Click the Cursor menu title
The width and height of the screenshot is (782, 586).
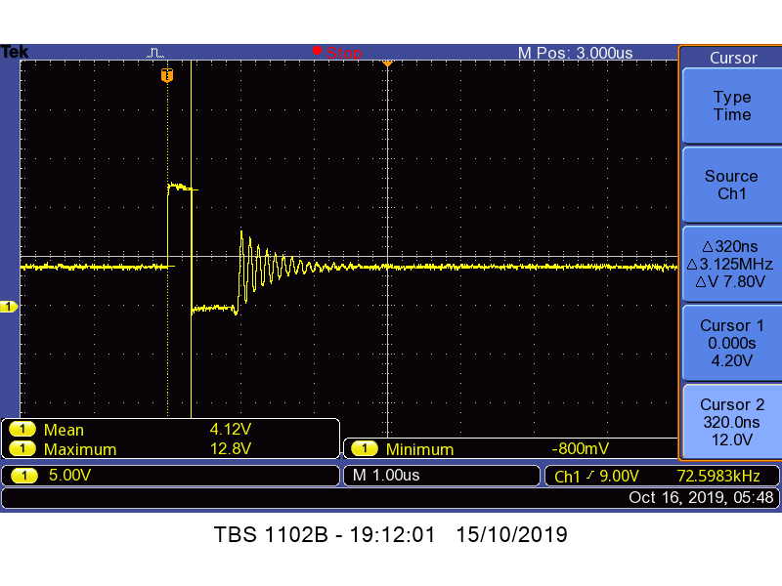(733, 58)
